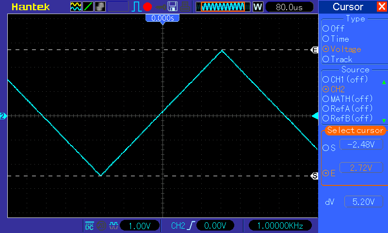388x233 pixels.
Task: Click the pulse sampling icon in status bar
Action: (113, 226)
